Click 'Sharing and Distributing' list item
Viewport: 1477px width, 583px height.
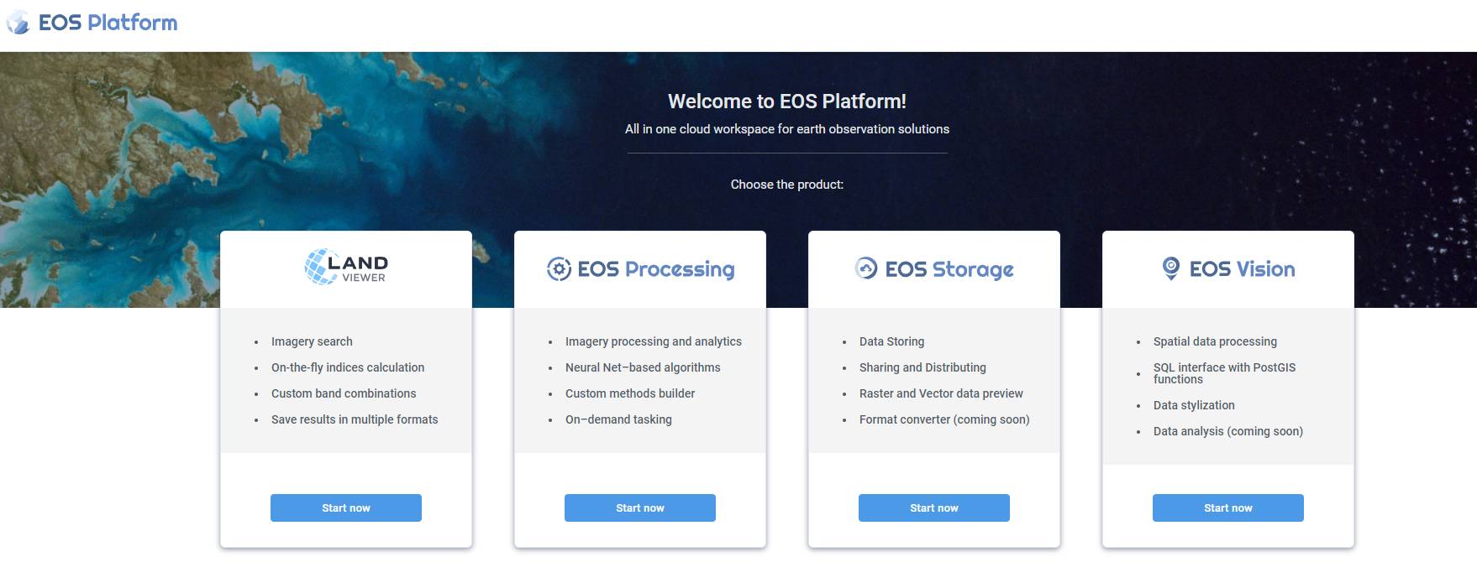(x=922, y=367)
